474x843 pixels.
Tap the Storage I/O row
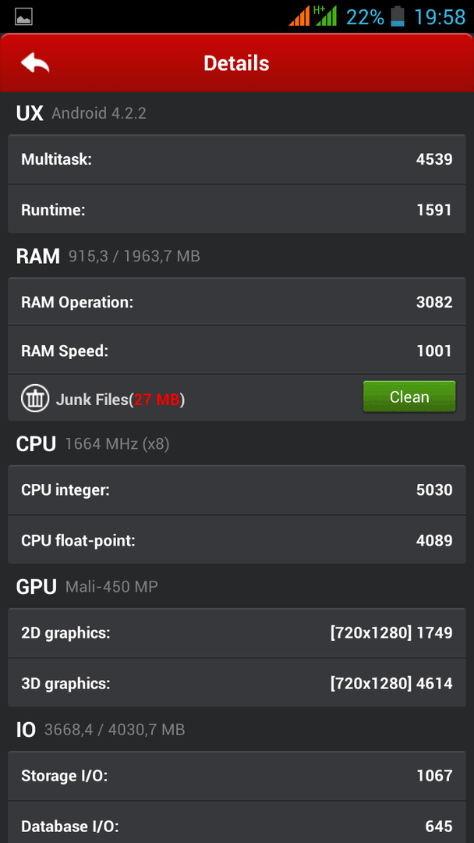click(x=237, y=775)
